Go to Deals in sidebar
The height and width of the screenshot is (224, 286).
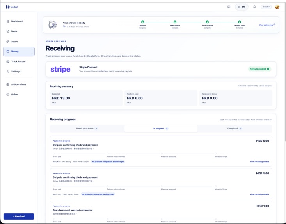[x=19, y=31]
